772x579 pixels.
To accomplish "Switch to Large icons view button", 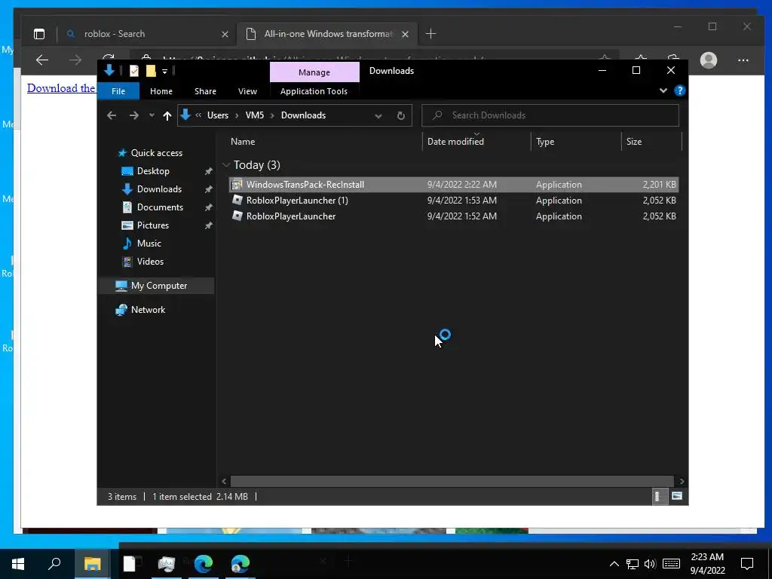I will (677, 496).
